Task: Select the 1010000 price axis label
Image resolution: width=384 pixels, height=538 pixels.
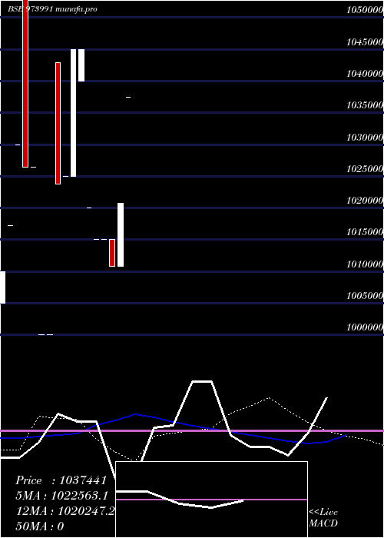Action: tap(365, 264)
